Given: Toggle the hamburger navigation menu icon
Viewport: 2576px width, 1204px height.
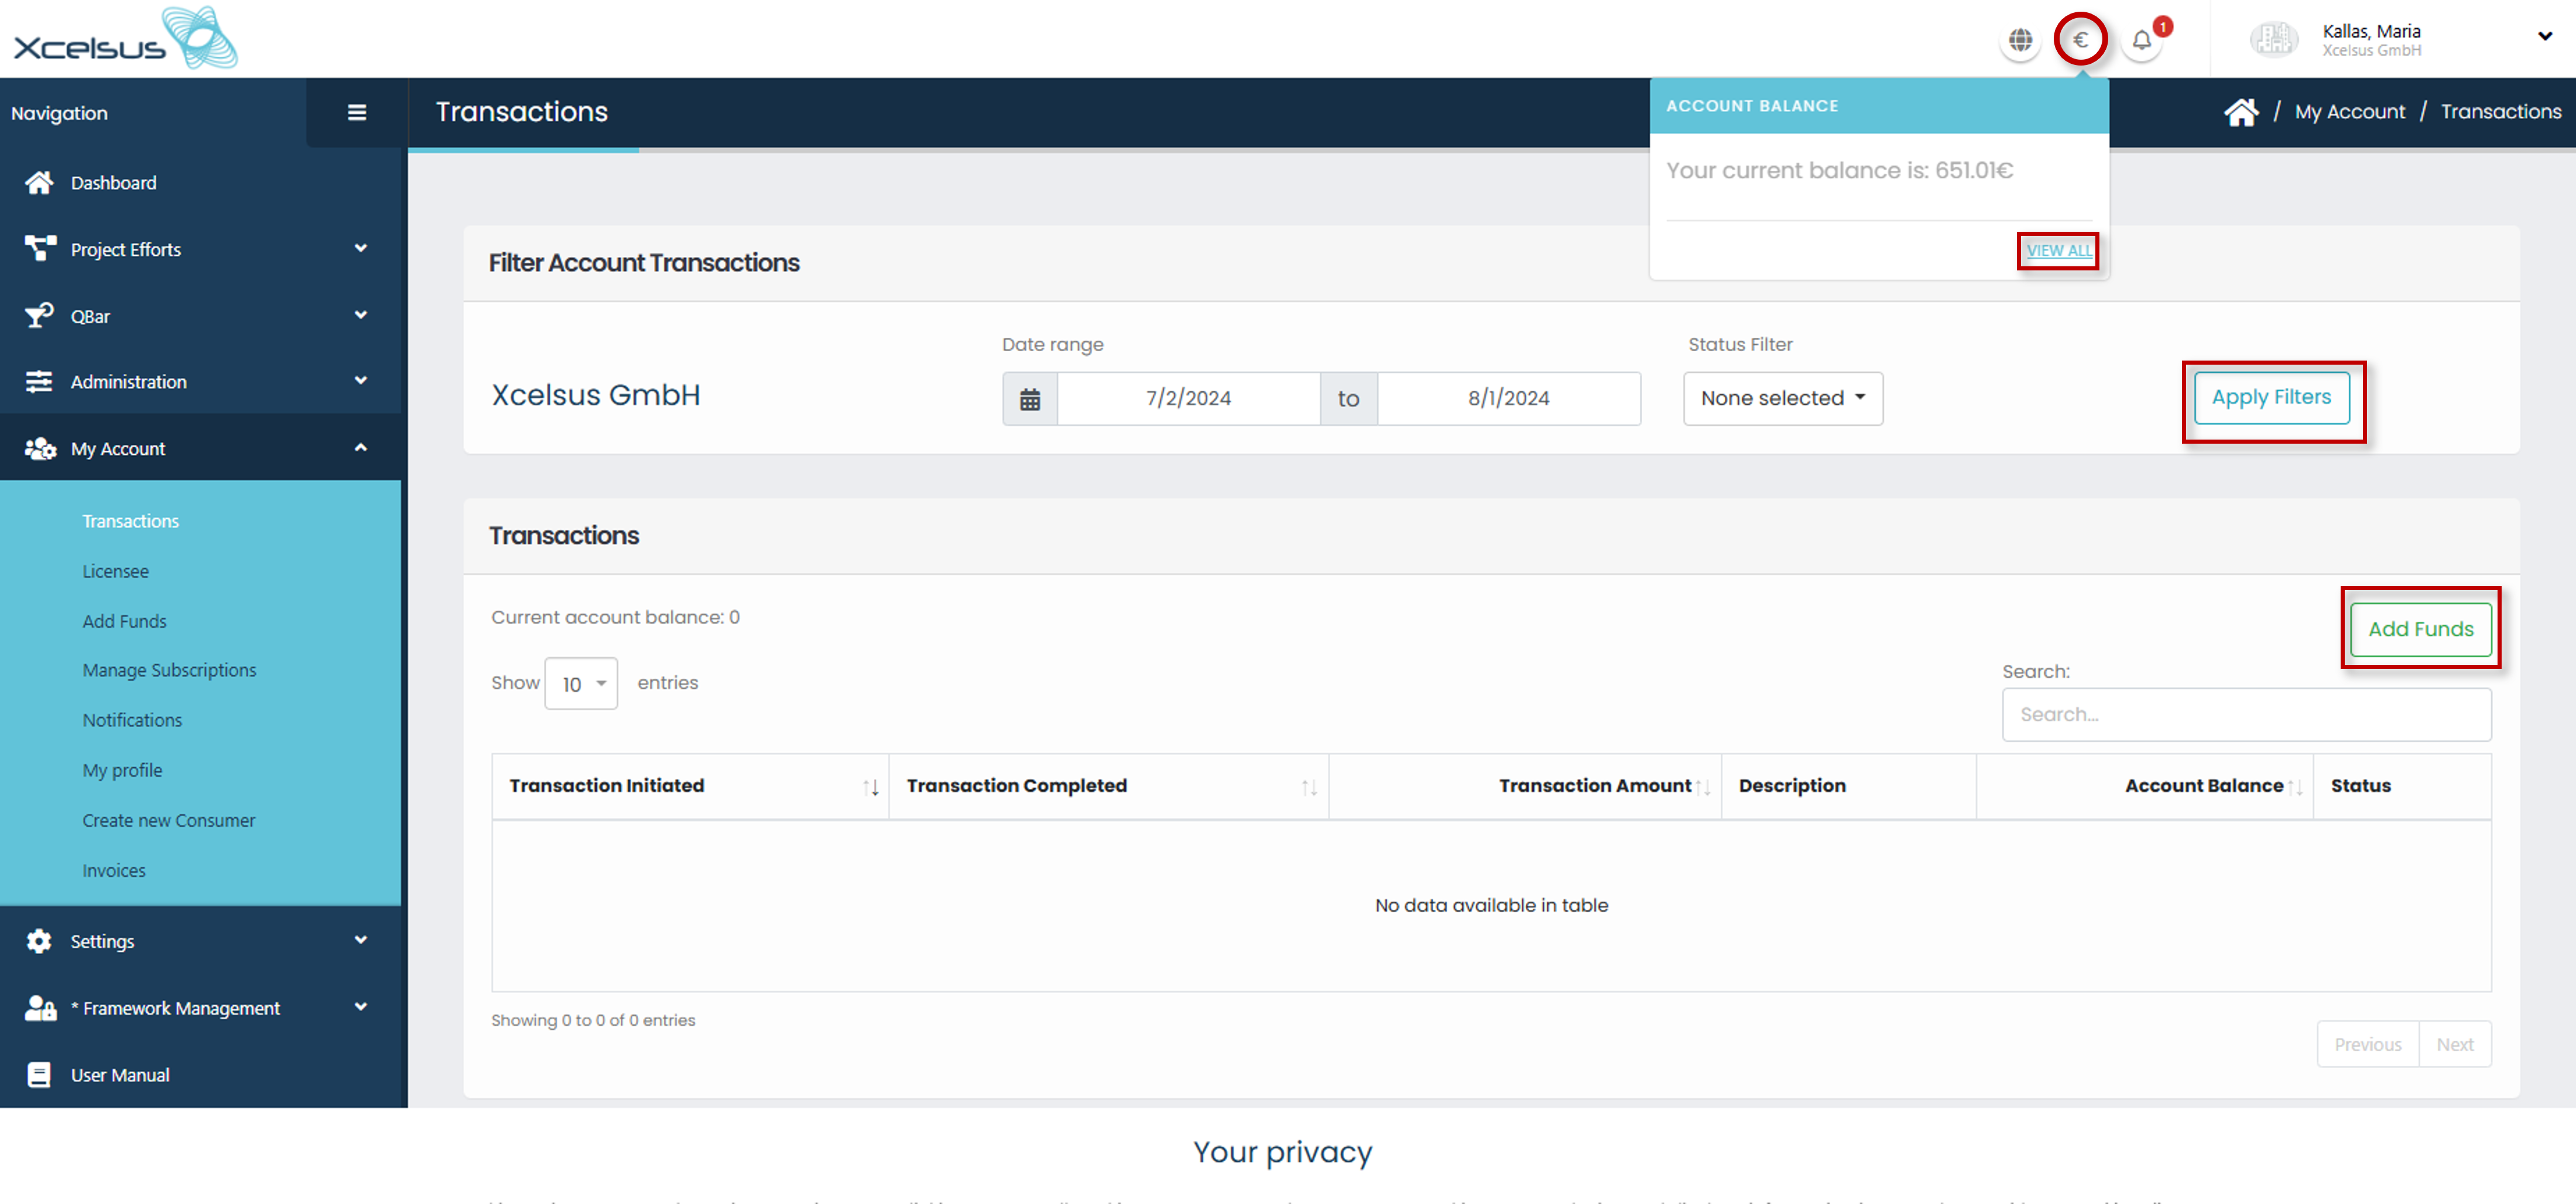Looking at the screenshot, I should pyautogui.click(x=356, y=113).
